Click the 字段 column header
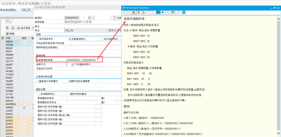 tap(12, 38)
